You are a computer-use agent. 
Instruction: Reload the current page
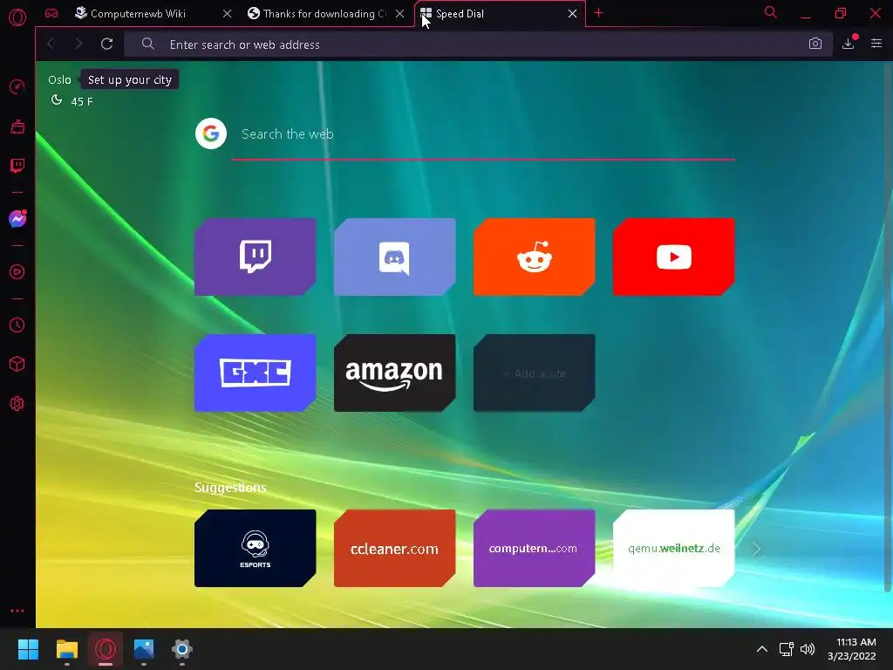106,44
